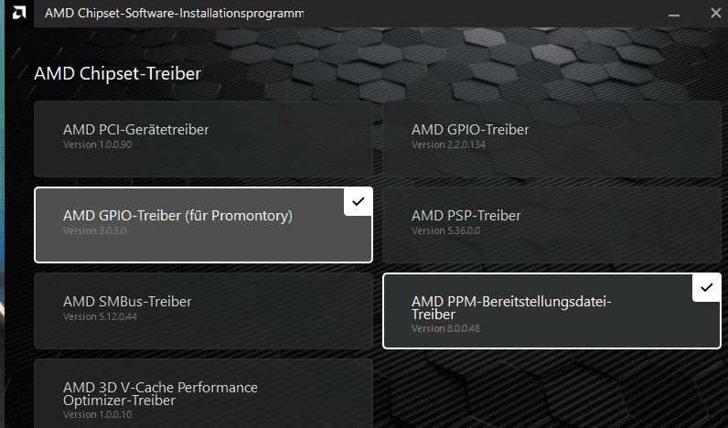Click the AMD logo icon in title bar

(x=19, y=13)
